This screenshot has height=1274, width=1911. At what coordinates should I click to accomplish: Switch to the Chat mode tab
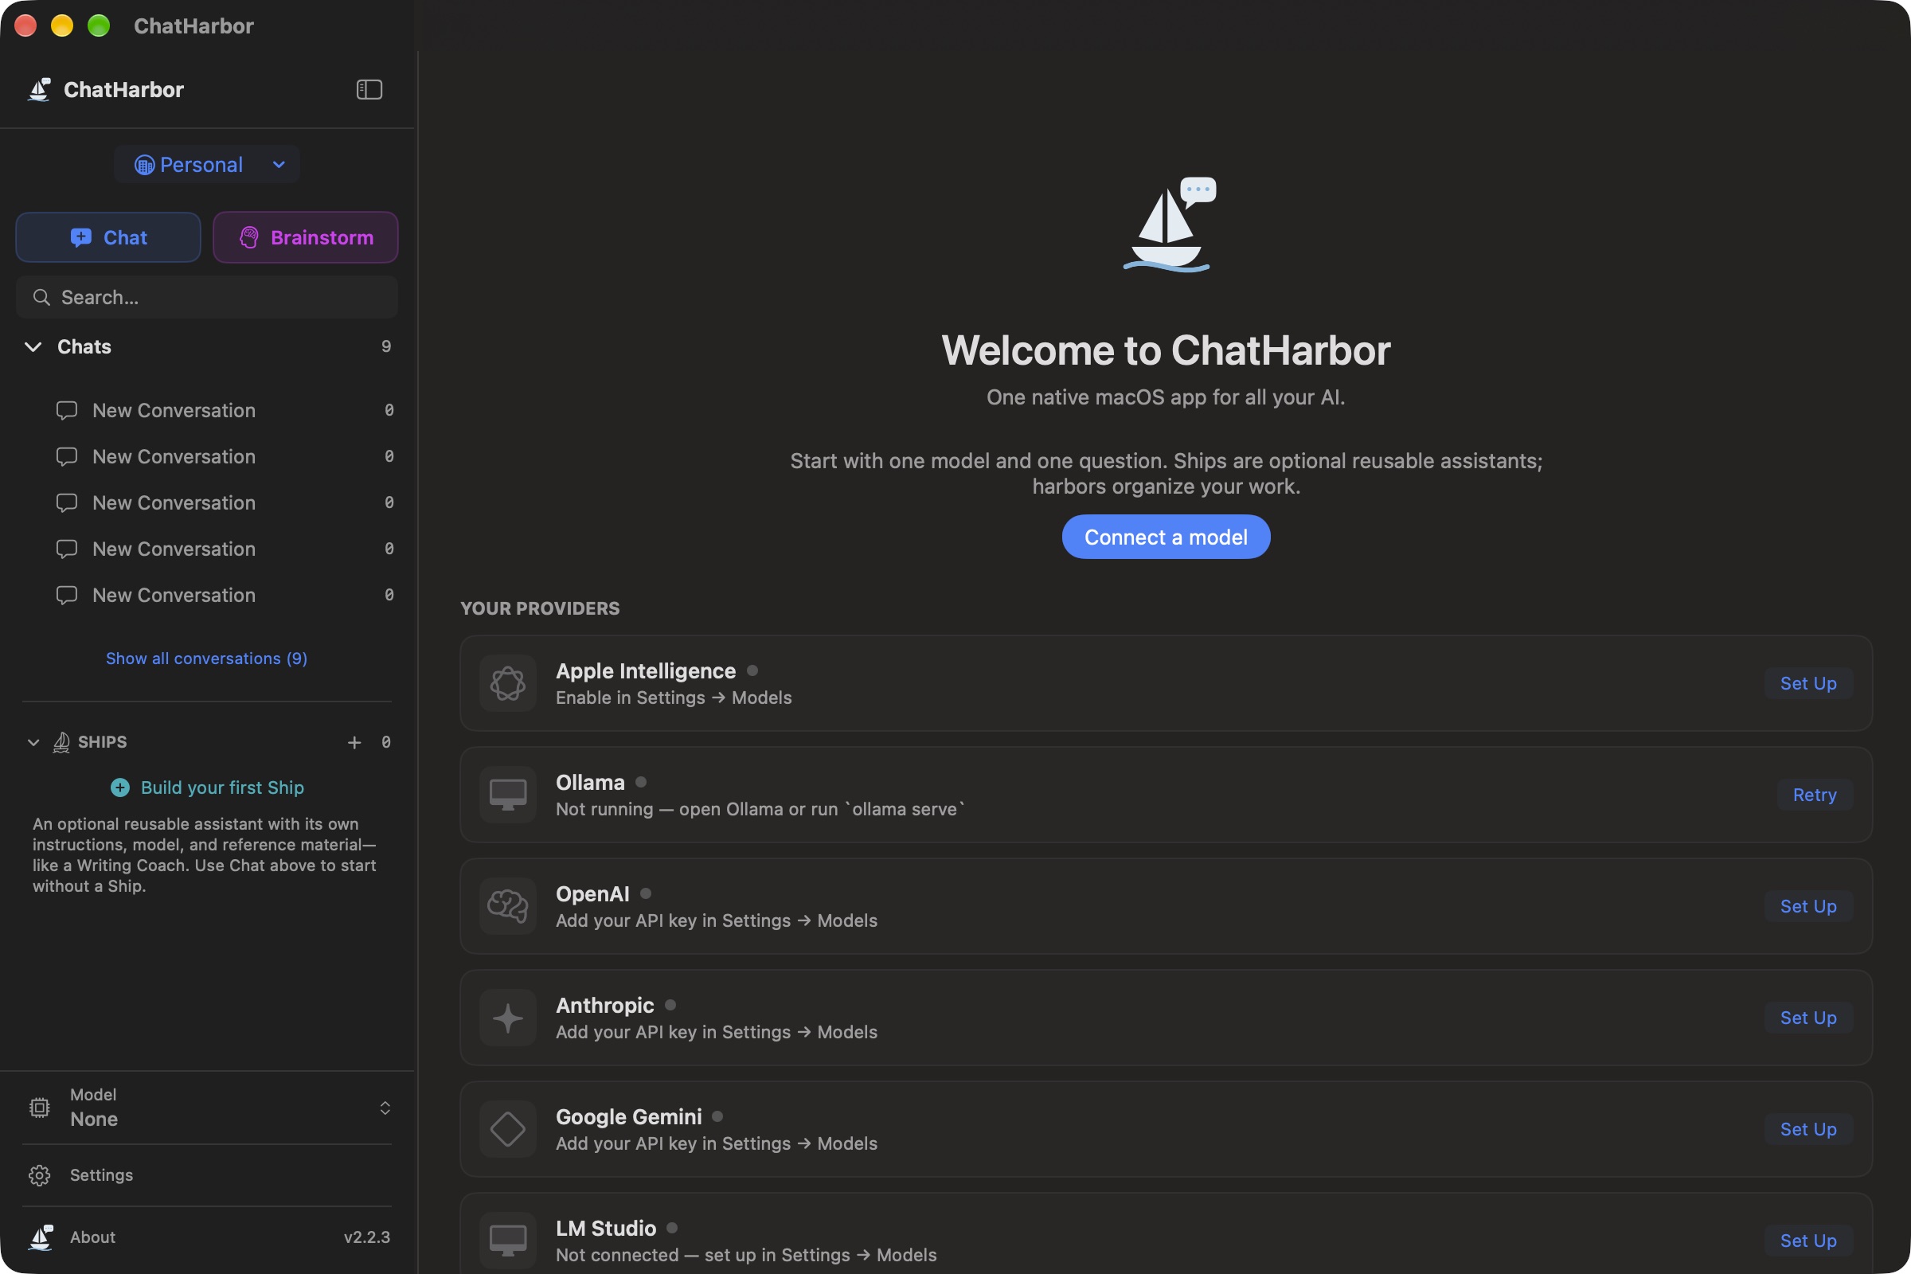pos(108,237)
